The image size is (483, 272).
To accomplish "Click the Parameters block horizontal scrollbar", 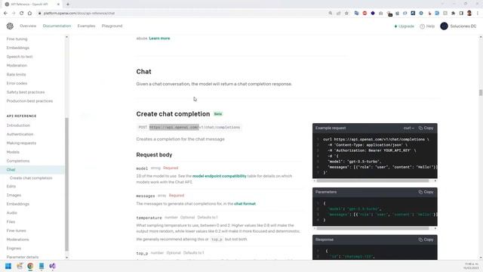I will pos(372,228).
